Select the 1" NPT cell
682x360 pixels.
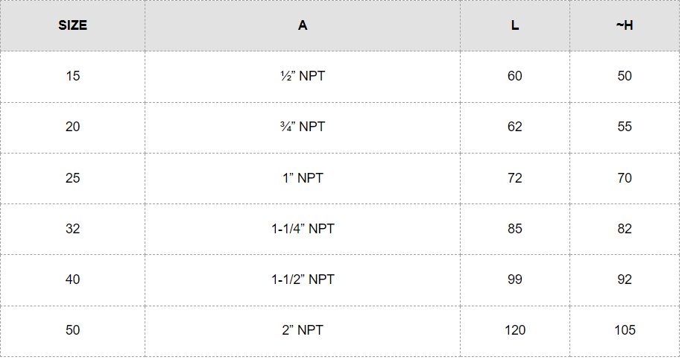click(x=302, y=178)
